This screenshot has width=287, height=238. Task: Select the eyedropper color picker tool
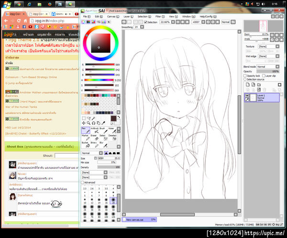[103, 123]
